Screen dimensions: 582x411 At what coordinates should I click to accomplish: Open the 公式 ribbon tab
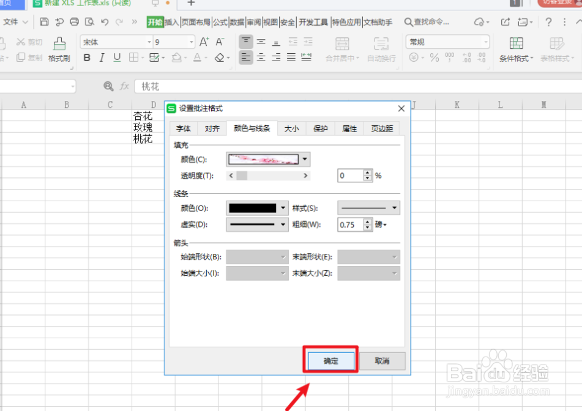pyautogui.click(x=220, y=22)
